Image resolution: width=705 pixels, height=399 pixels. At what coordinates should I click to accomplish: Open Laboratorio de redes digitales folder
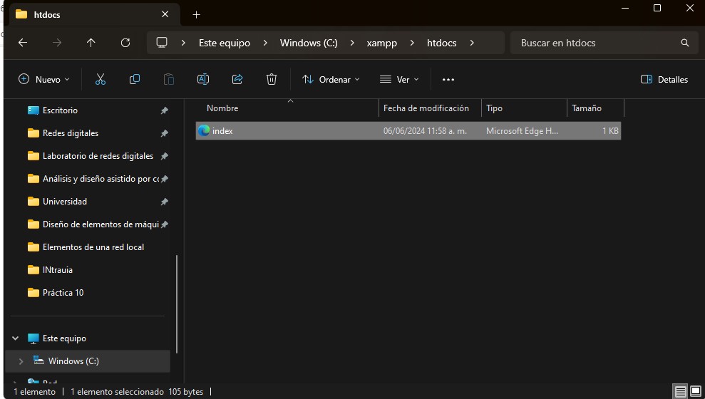coord(98,156)
